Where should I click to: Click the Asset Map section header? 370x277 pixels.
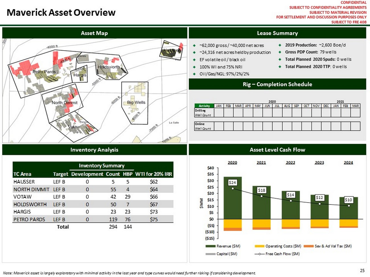(94, 33)
